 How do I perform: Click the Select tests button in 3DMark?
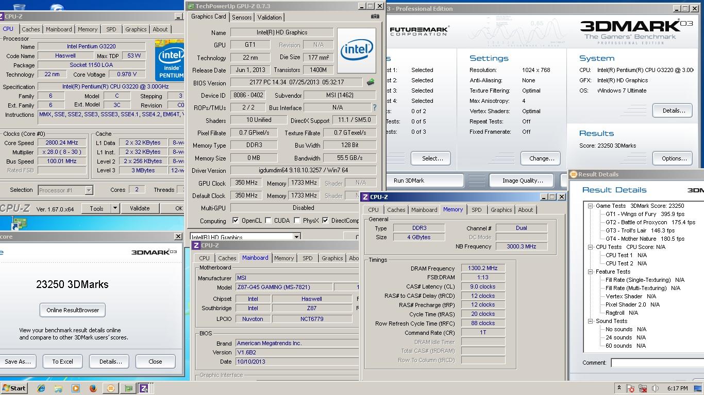432,158
